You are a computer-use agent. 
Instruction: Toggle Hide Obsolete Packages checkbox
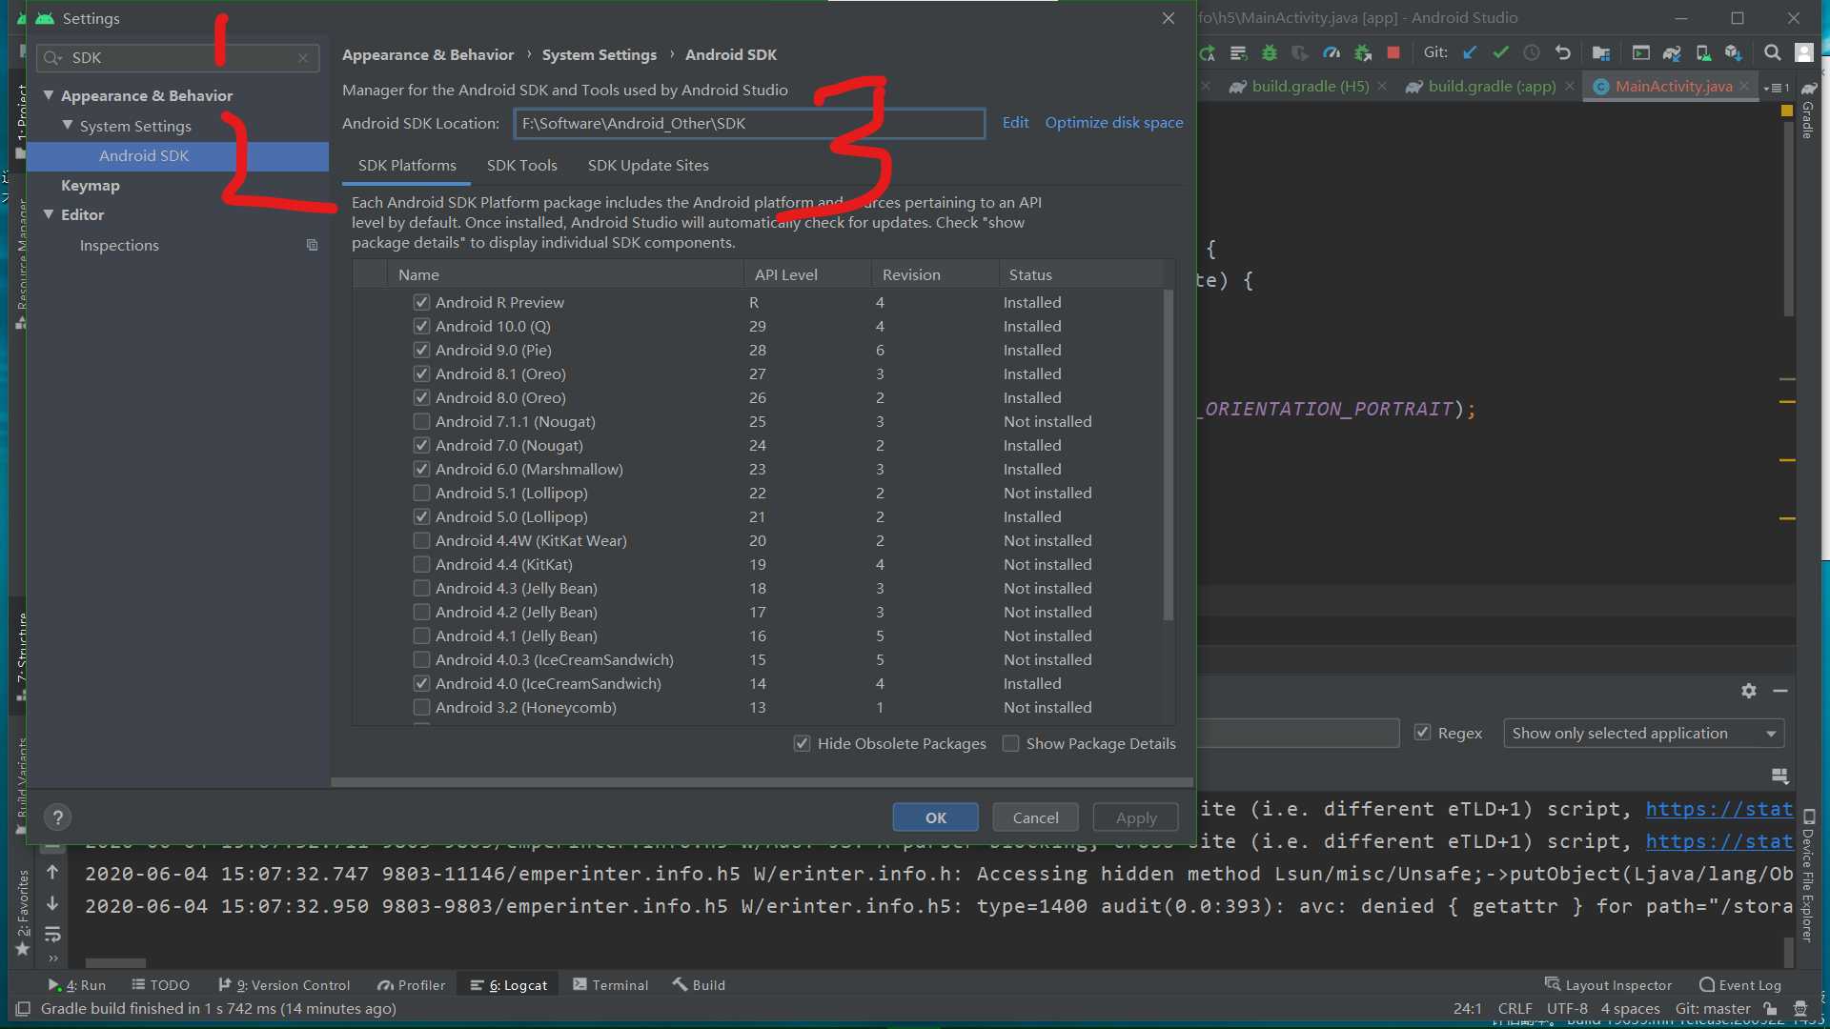(x=802, y=743)
